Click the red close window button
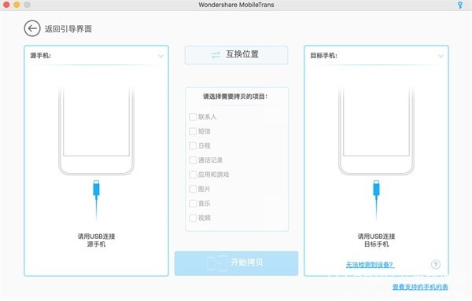Viewport: 472px width, 301px height. [6, 5]
